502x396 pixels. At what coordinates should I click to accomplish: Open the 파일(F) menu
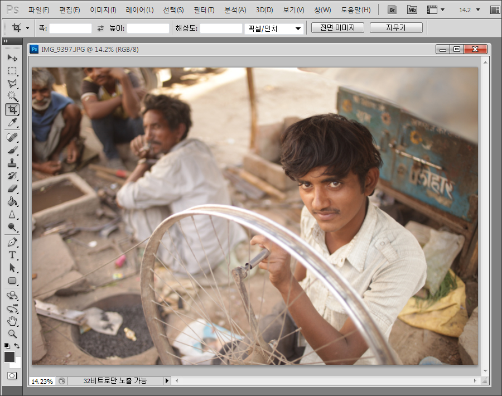point(38,10)
